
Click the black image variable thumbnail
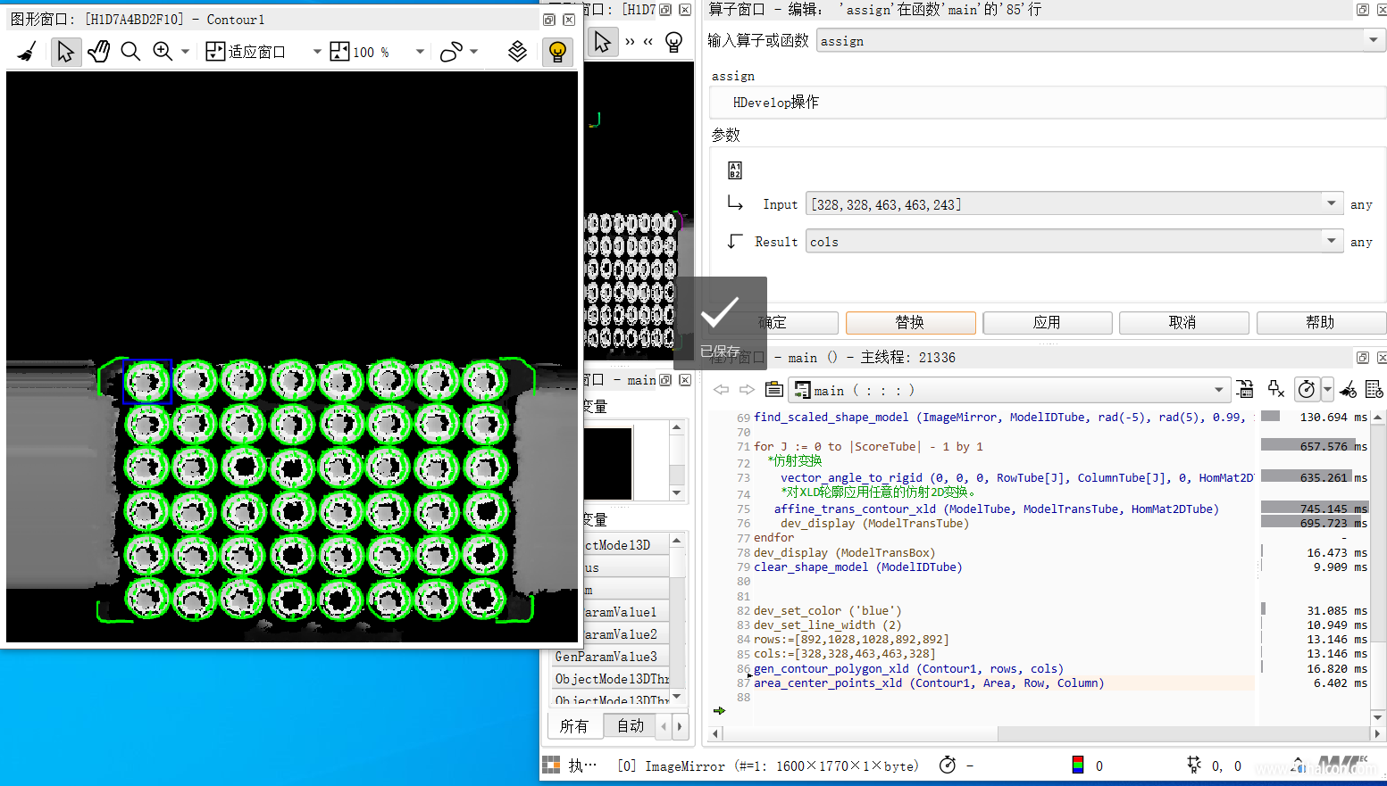point(608,463)
